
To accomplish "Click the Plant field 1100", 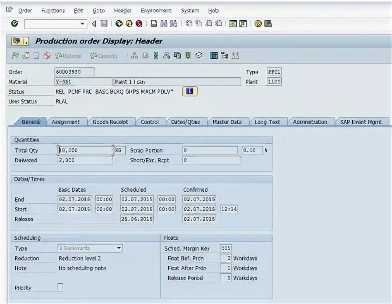I will coord(274,82).
